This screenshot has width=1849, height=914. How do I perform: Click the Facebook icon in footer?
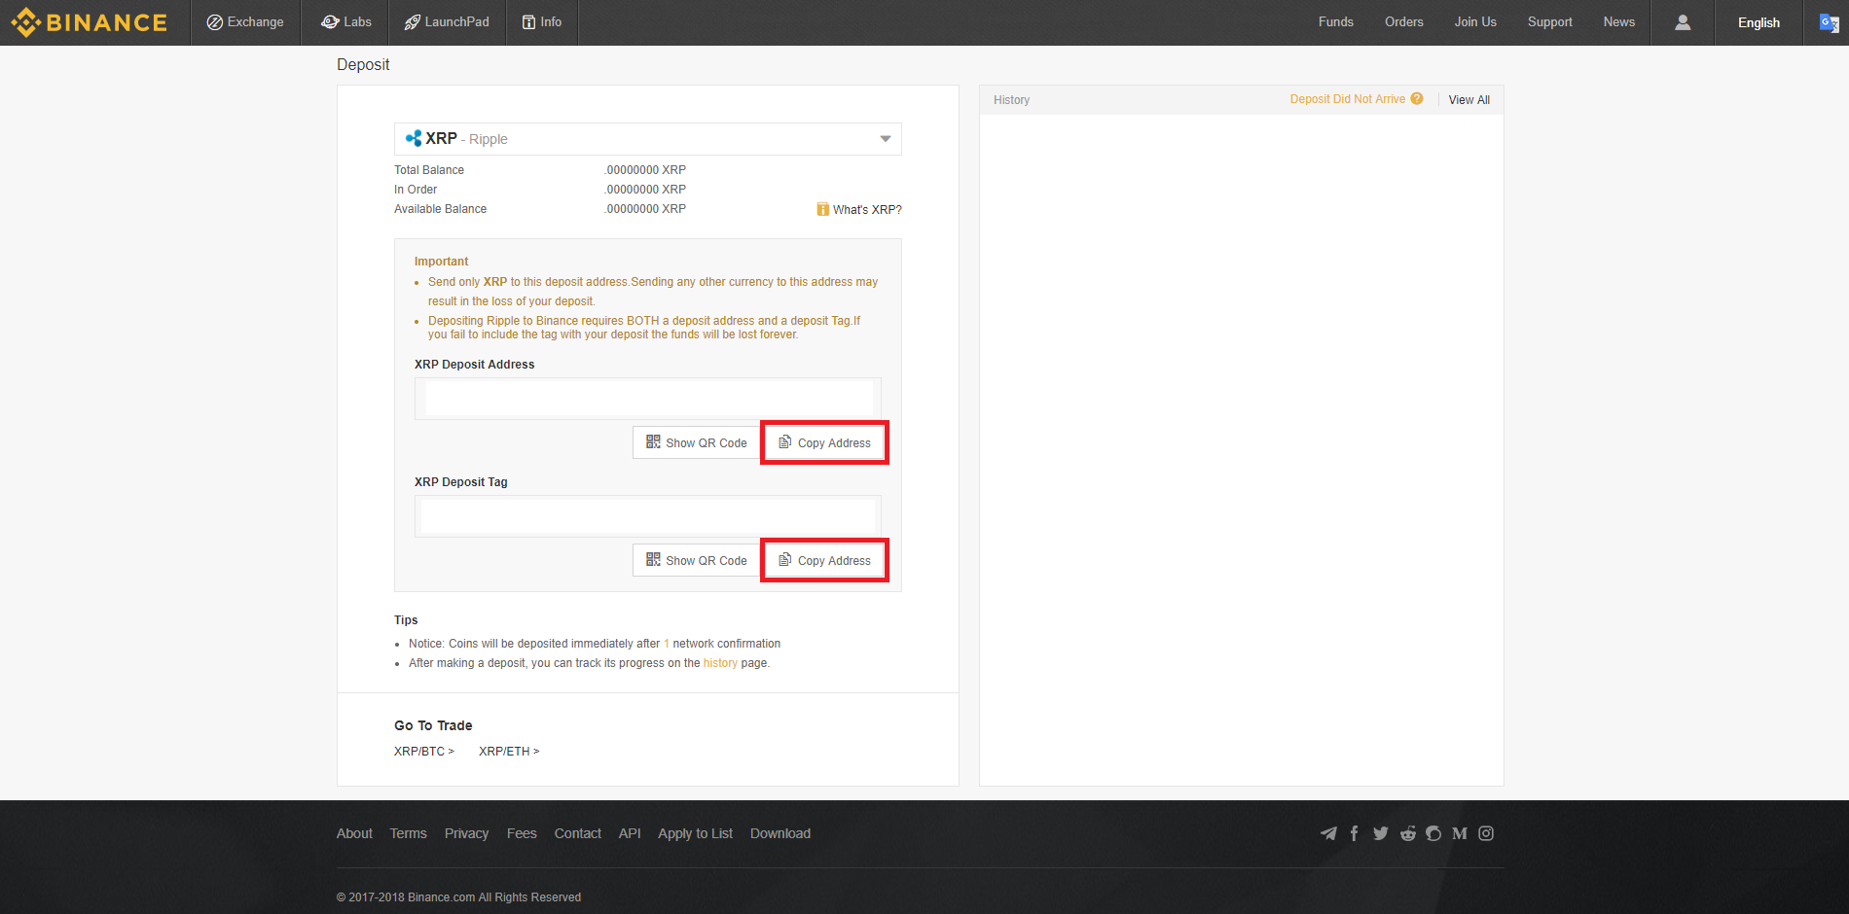click(x=1354, y=833)
